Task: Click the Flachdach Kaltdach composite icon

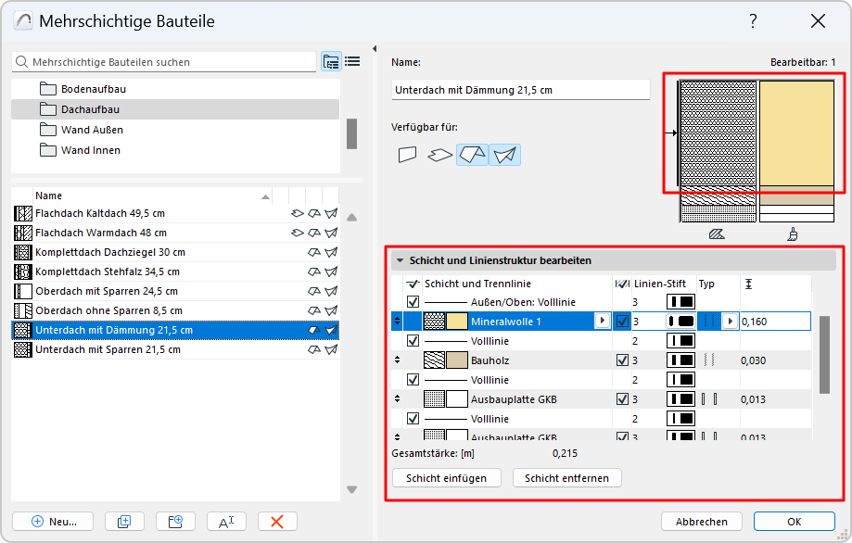Action: point(23,213)
